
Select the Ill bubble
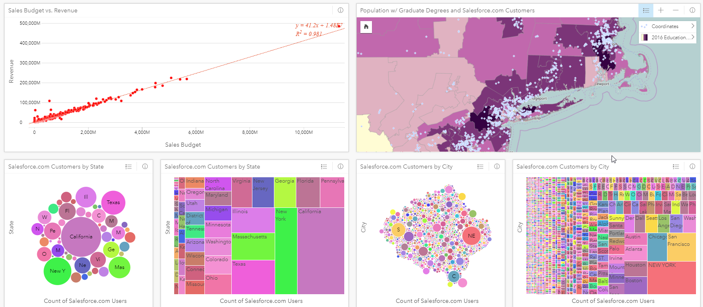(x=86, y=197)
